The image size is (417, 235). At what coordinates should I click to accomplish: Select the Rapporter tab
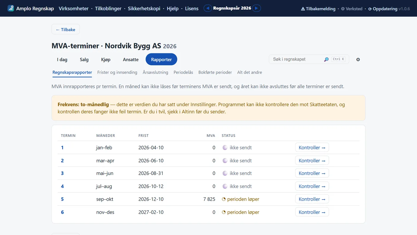tap(161, 59)
